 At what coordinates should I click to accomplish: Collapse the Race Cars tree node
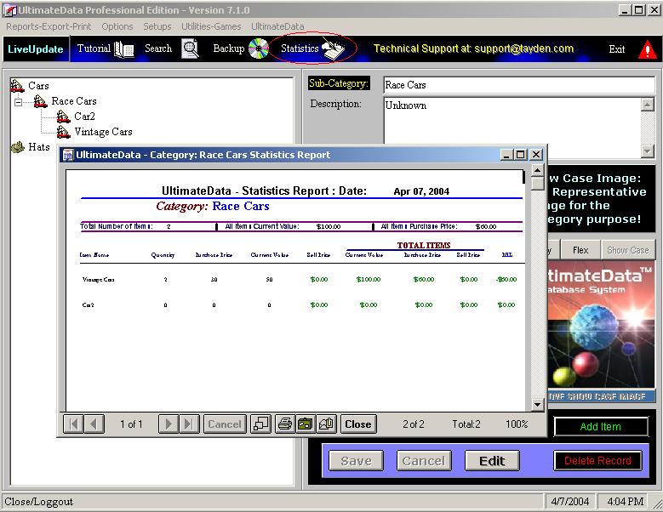(x=18, y=102)
